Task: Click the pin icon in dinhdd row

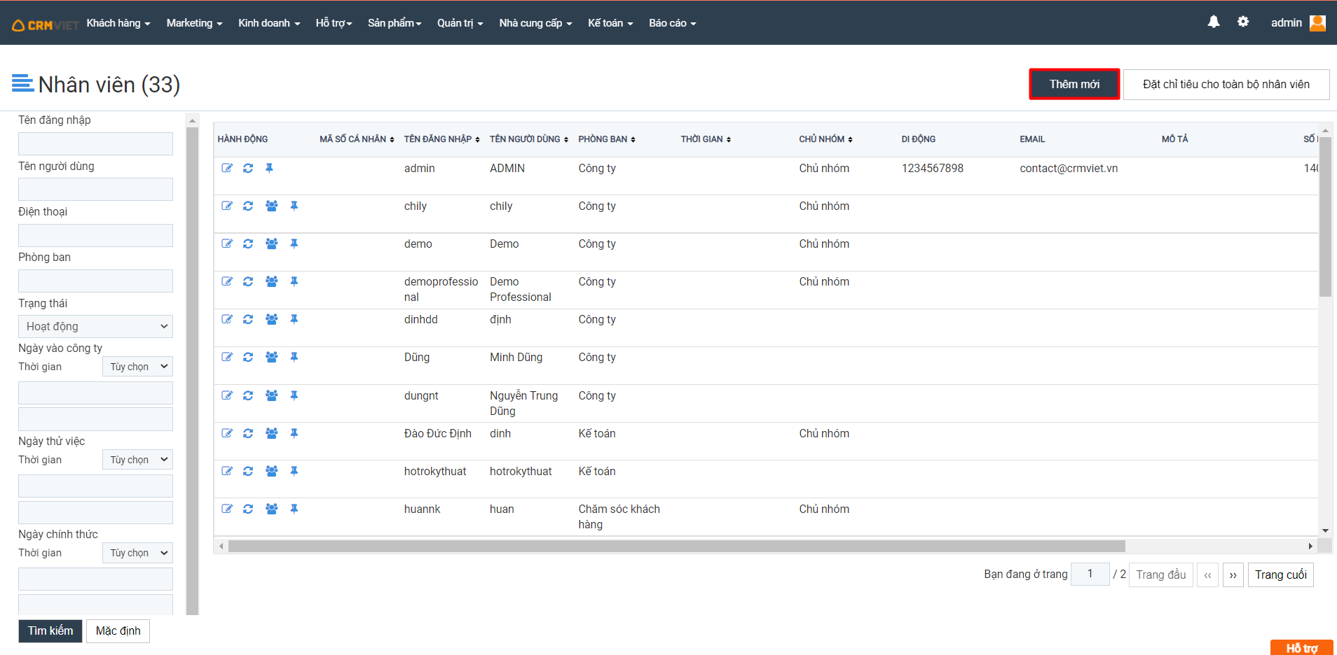Action: click(x=294, y=319)
